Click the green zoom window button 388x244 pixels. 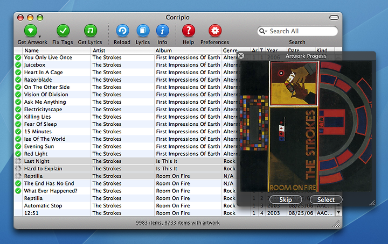(40, 18)
